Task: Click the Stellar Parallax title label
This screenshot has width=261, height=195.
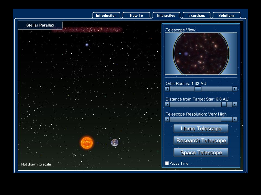Action: click(x=40, y=25)
